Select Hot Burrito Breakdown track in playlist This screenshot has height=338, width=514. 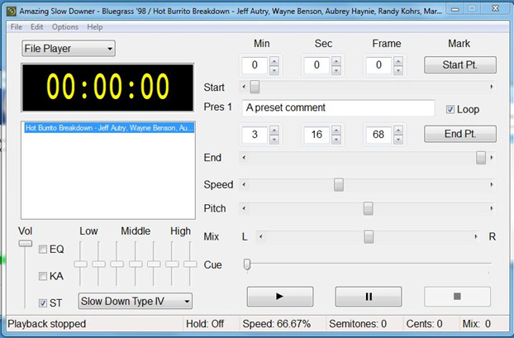109,128
